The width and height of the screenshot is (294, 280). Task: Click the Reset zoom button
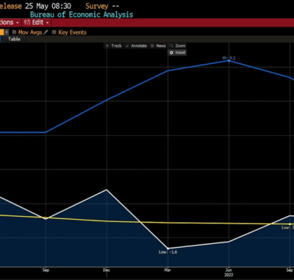tap(177, 53)
